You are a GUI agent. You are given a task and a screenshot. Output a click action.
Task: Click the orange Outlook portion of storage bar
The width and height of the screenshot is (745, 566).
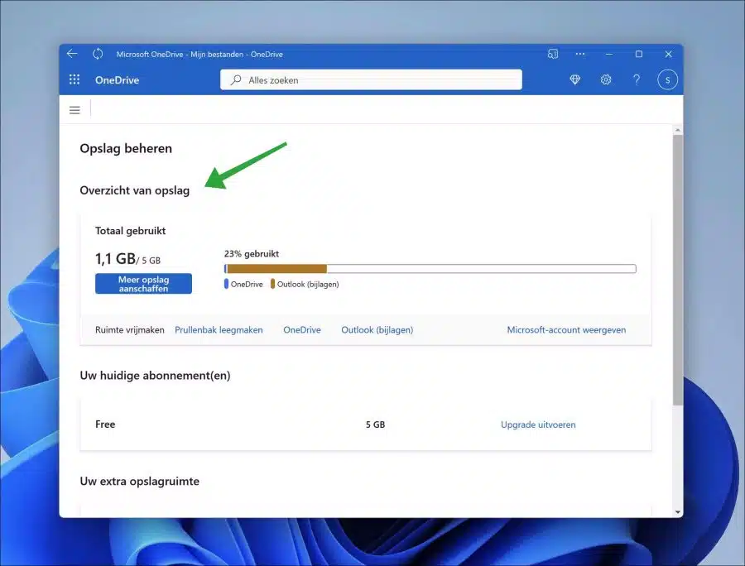point(277,269)
